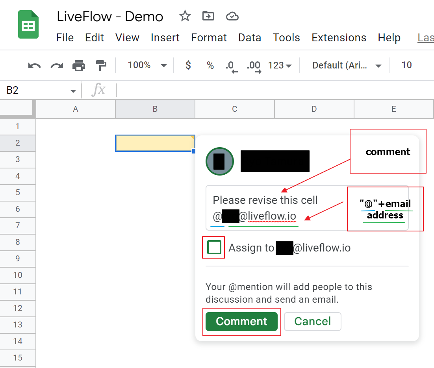This screenshot has height=368, width=434.
Task: Open the last edit link
Action: (x=425, y=38)
